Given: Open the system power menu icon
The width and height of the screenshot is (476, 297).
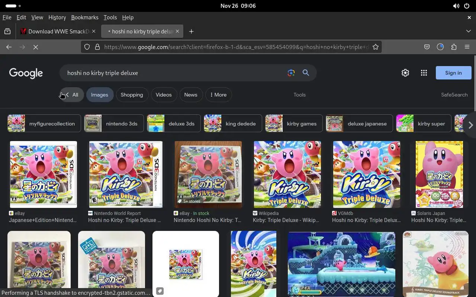Looking at the screenshot, I should [467, 6].
